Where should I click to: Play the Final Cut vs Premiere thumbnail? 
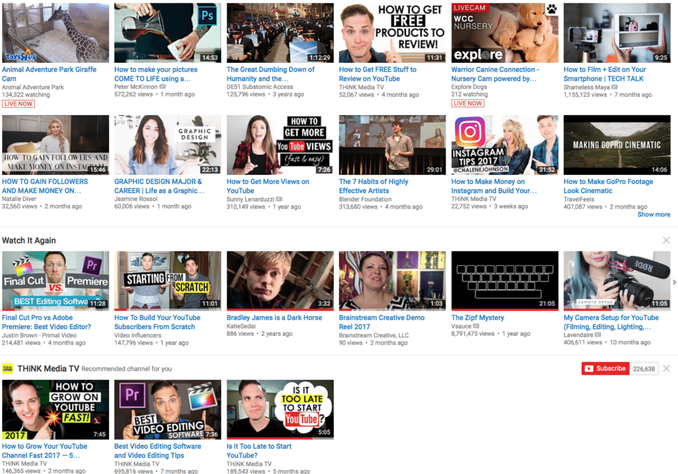click(x=56, y=281)
